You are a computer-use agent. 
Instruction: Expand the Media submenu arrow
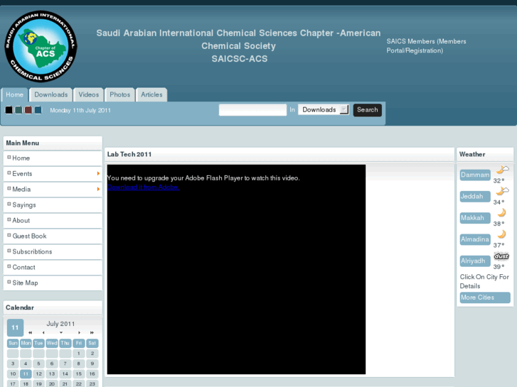[98, 189]
